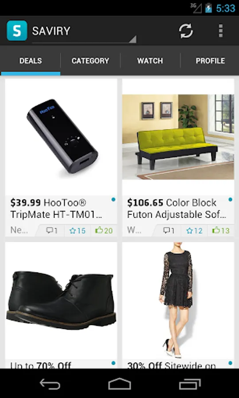This screenshot has width=239, height=398.
Task: Like the HooToo TripMate deal
Action: click(x=104, y=230)
